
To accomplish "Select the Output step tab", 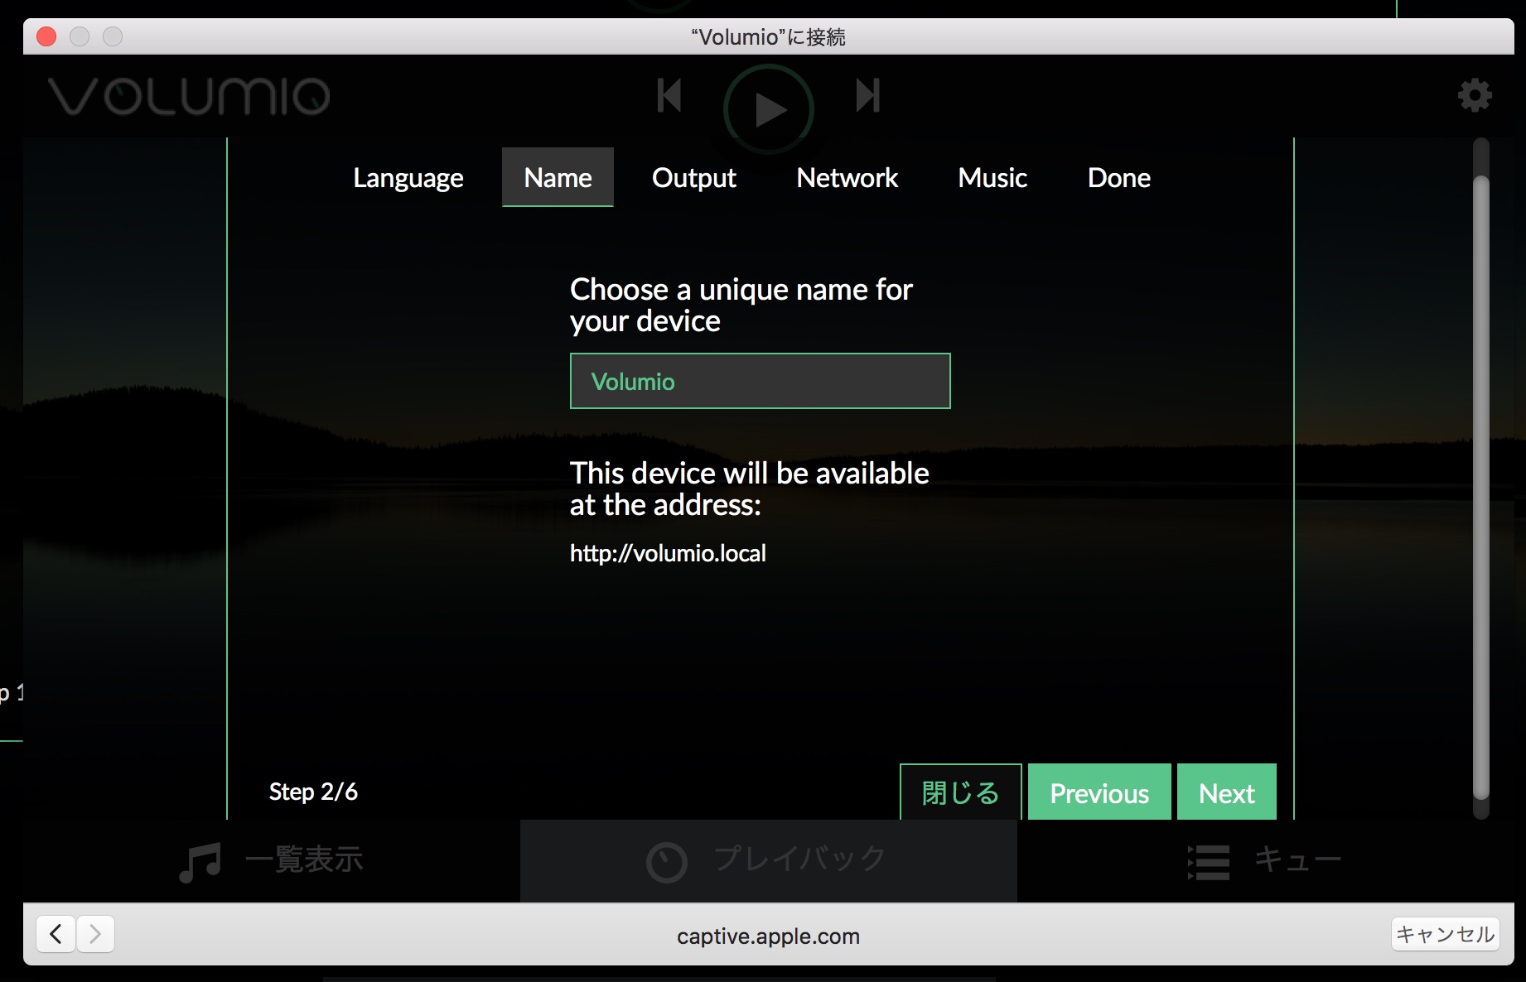I will (x=693, y=178).
